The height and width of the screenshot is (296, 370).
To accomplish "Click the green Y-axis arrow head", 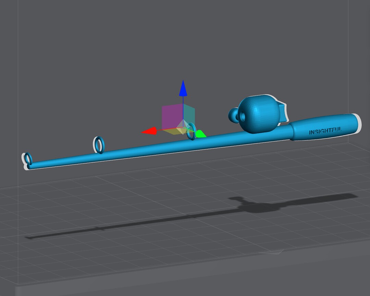I will pos(201,134).
